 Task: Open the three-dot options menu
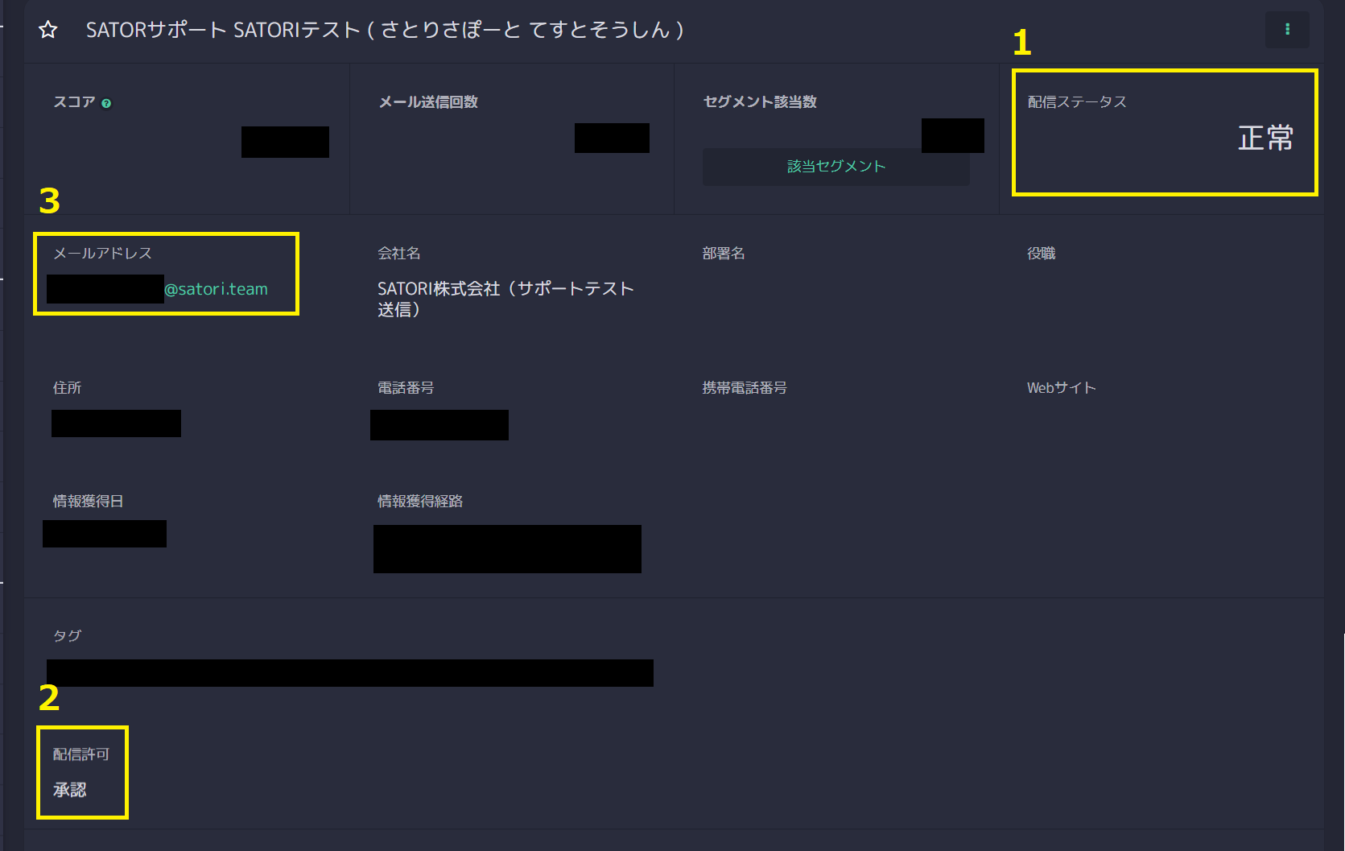[1287, 29]
